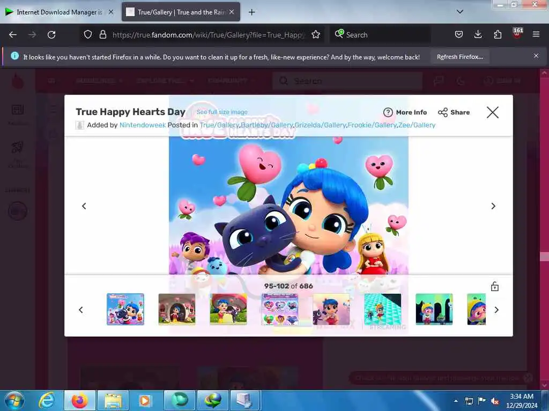Reload the page with the refresh icon

tap(51, 35)
